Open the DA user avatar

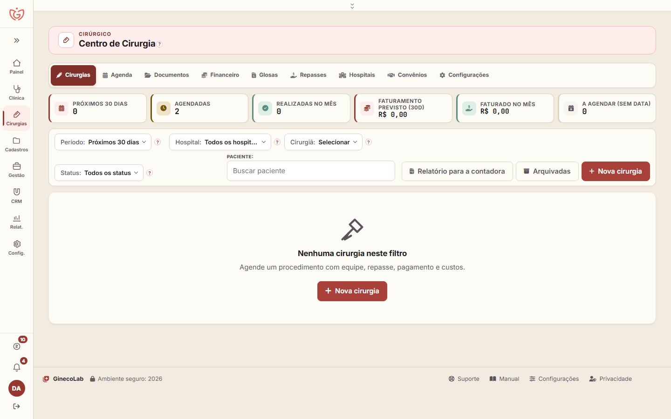click(17, 388)
